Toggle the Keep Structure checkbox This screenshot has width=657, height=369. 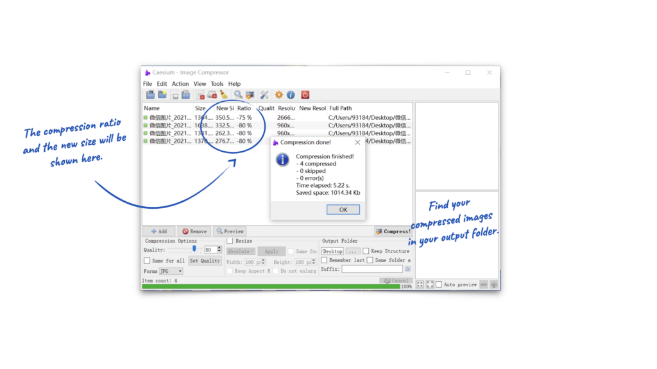pyautogui.click(x=366, y=251)
